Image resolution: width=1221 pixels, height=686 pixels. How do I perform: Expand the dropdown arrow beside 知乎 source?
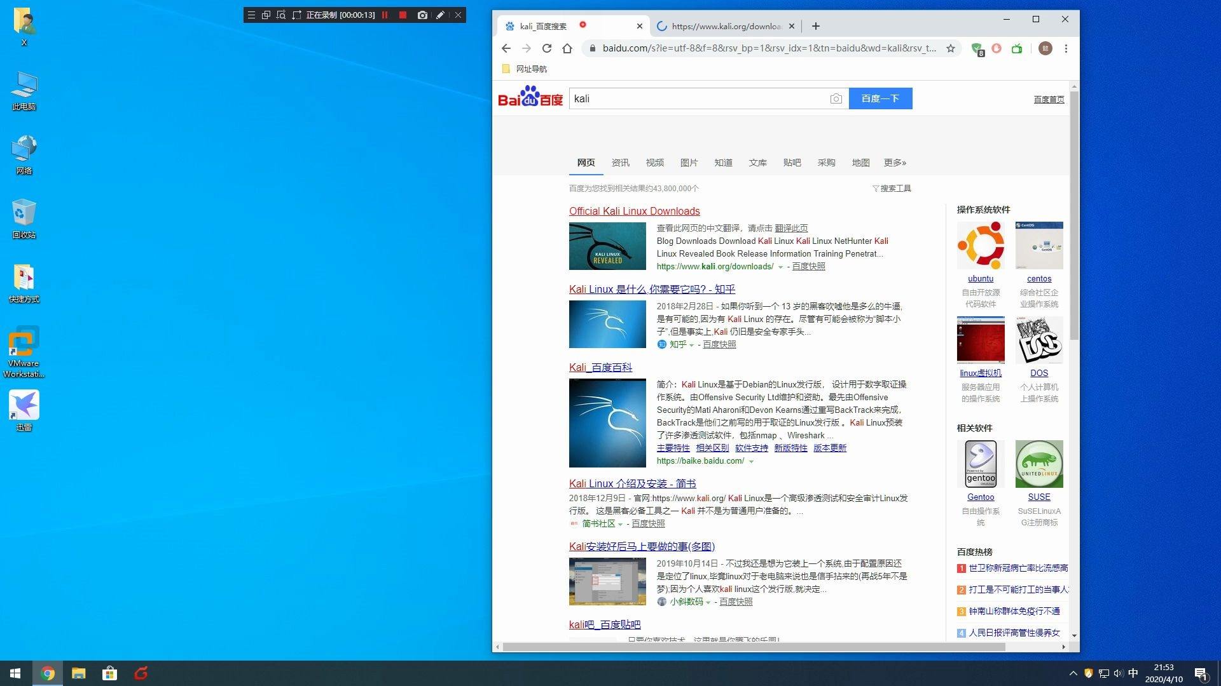click(691, 345)
